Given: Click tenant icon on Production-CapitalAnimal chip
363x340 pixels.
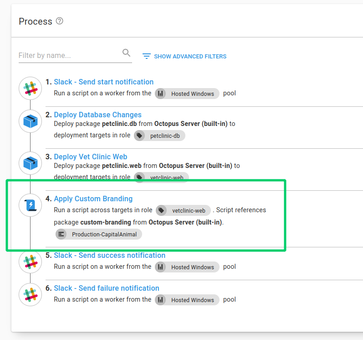Looking at the screenshot, I should [x=61, y=235].
